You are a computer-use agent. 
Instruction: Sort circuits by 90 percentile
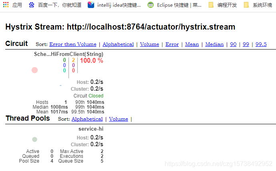(233, 44)
